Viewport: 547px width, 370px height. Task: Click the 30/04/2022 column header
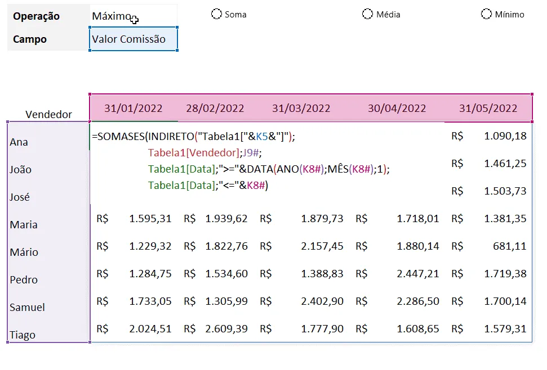click(x=397, y=109)
